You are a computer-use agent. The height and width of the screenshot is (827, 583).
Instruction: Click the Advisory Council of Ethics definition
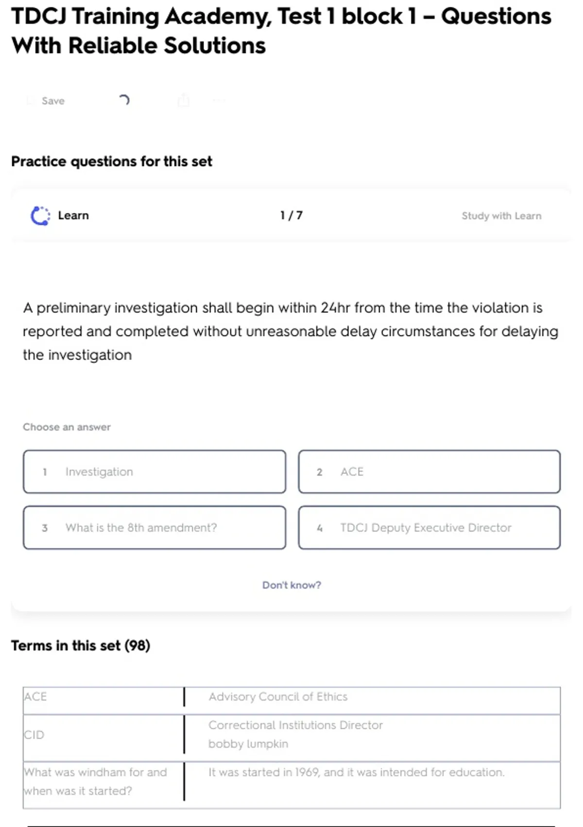278,697
